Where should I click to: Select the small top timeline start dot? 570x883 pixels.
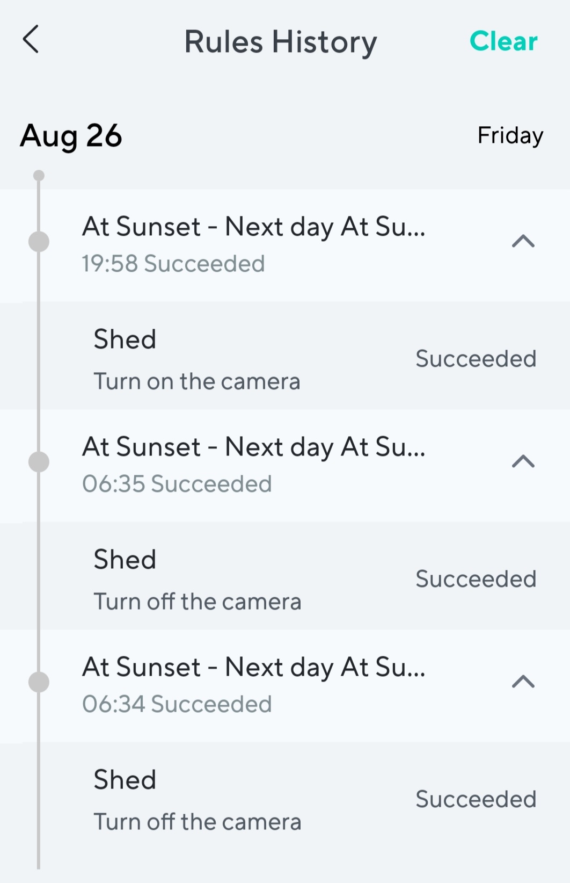pos(39,176)
